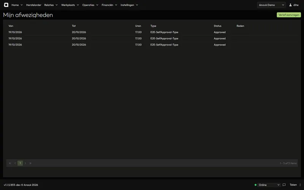Open the Relaties menu
Viewport: 304px width, 190px height.
click(x=49, y=5)
